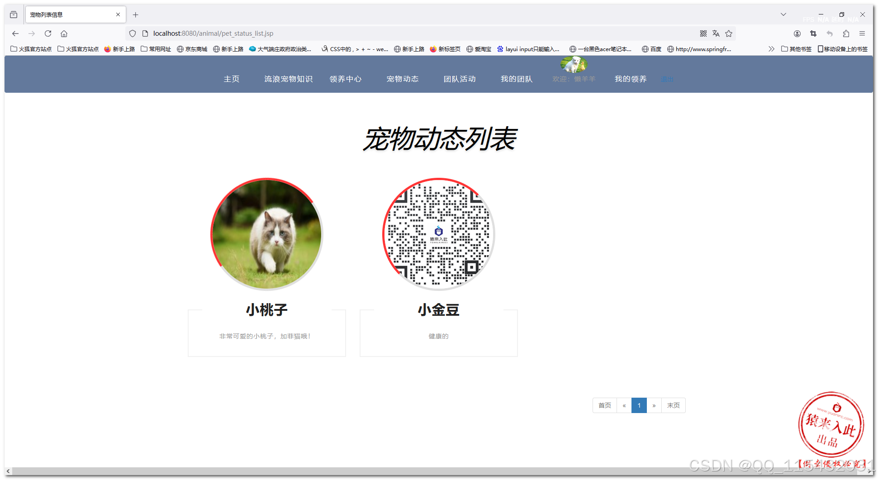Open the 常用网址 bookmark folder
878x480 pixels.
point(156,49)
